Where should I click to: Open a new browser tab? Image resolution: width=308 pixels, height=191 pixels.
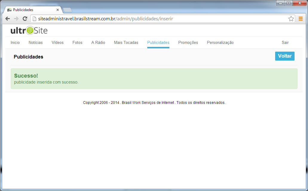click(x=68, y=9)
